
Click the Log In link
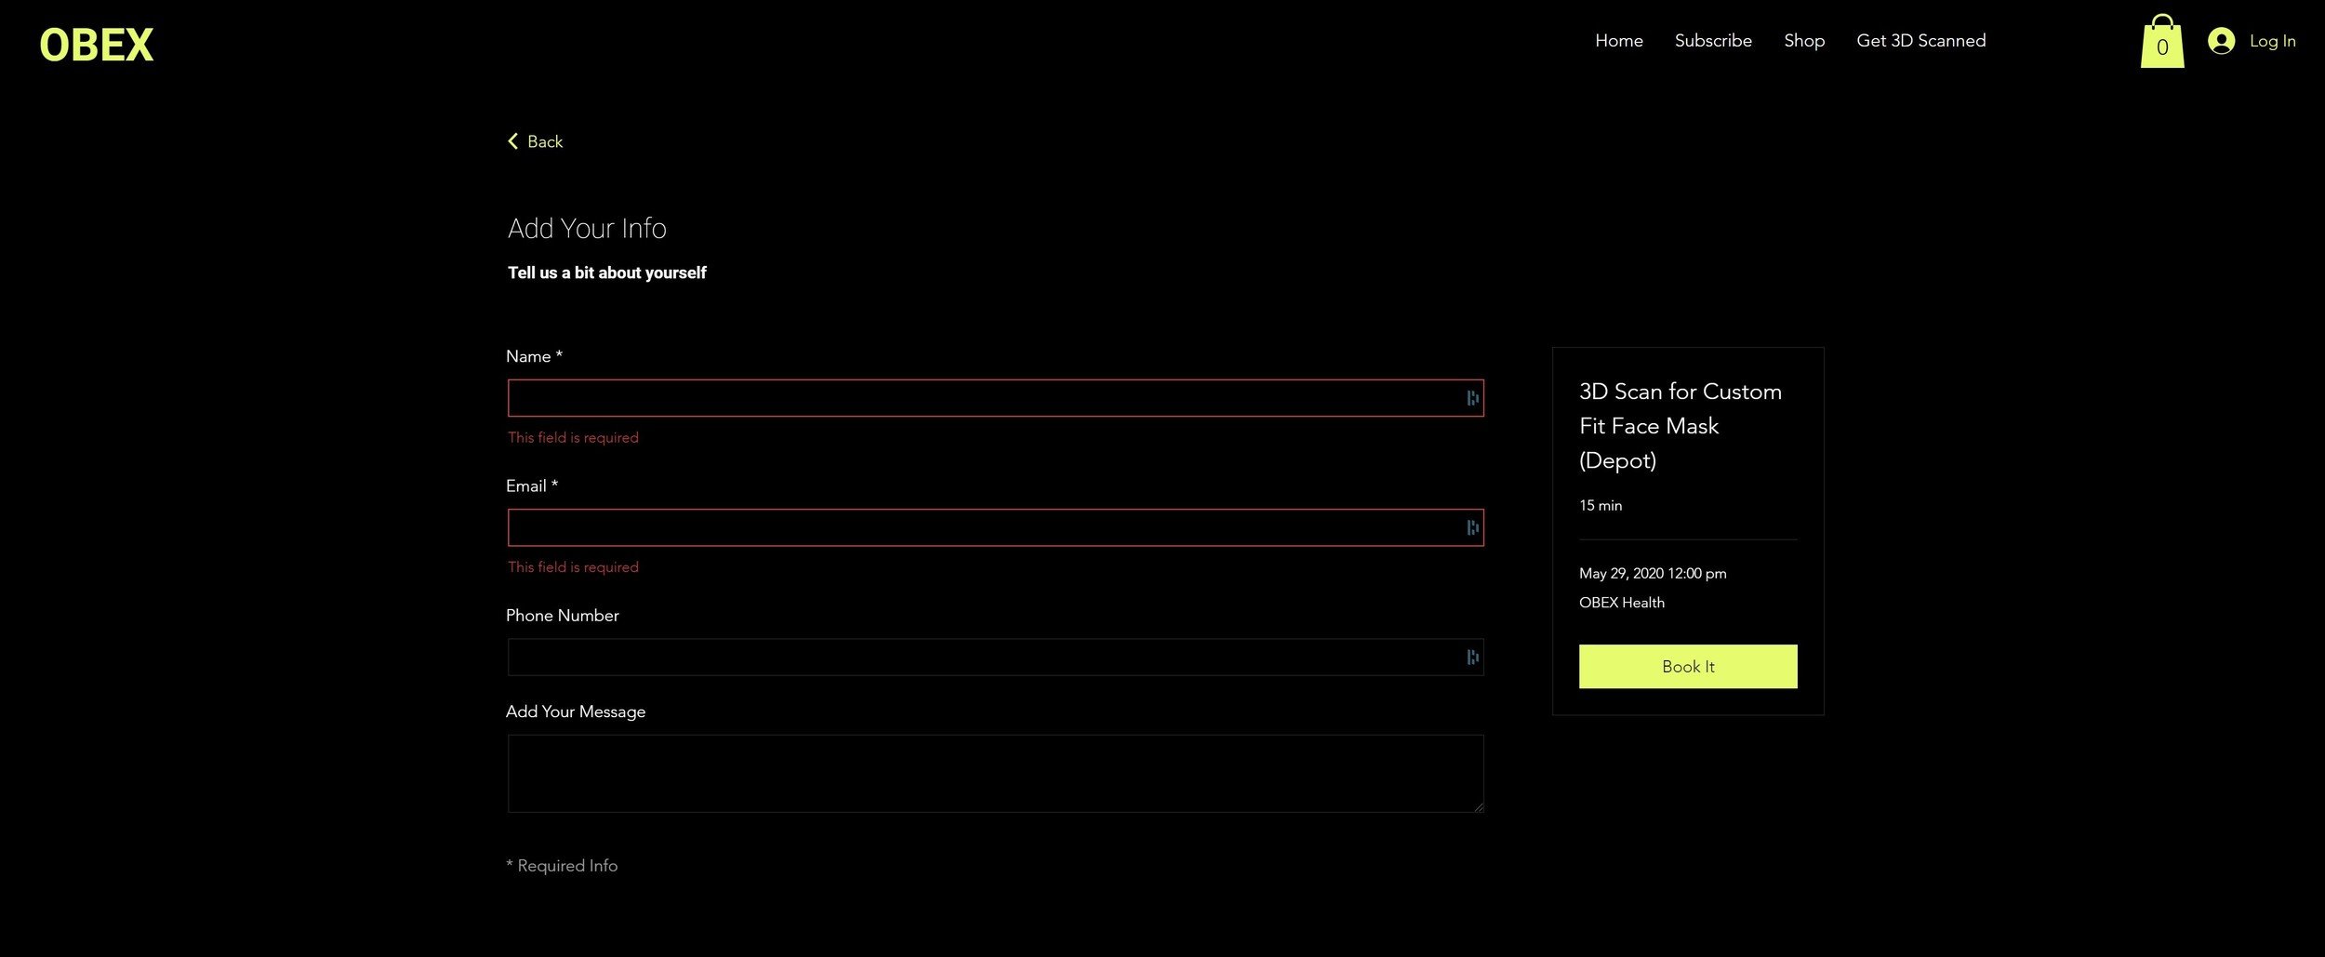point(2272,41)
